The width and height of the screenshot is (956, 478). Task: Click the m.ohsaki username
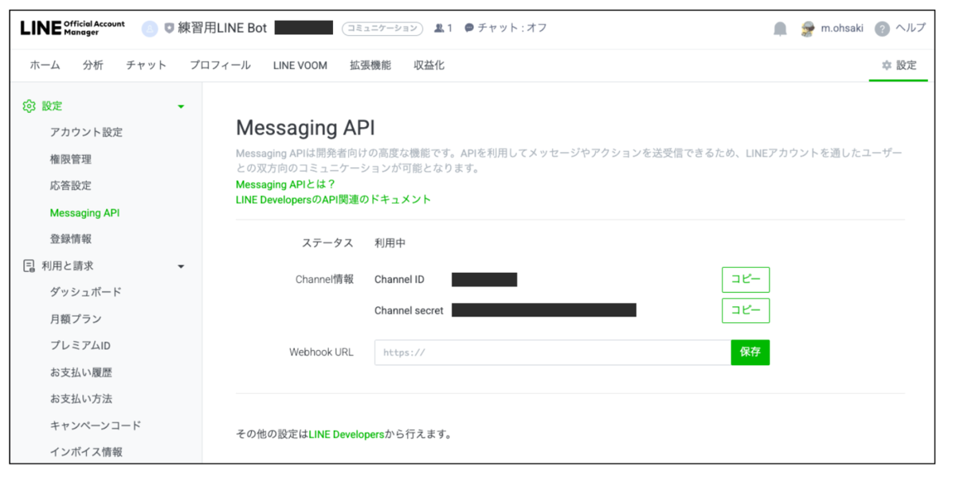841,28
